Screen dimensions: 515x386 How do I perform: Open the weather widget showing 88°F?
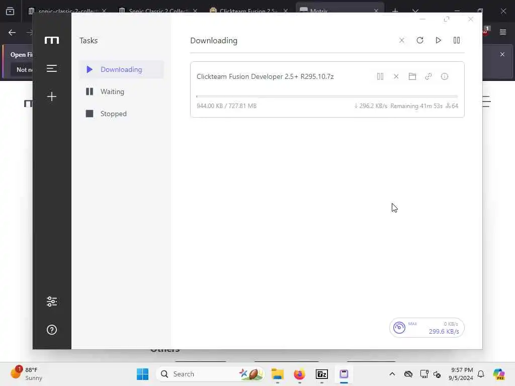coord(26,374)
